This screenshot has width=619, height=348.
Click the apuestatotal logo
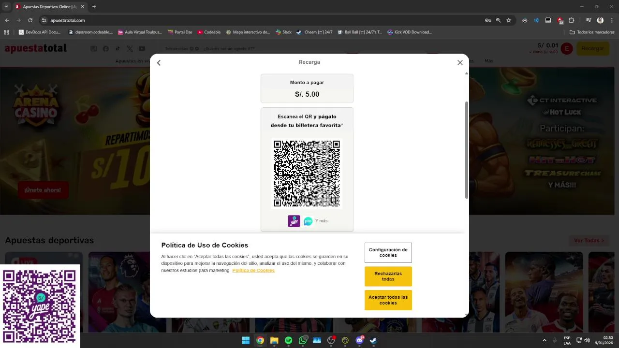coord(36,48)
